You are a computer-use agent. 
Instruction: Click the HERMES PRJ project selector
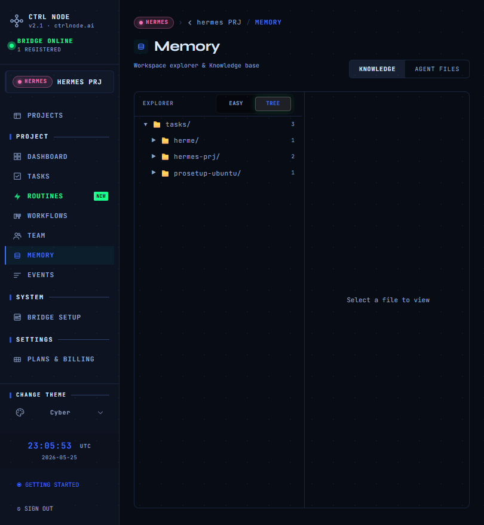pos(60,82)
